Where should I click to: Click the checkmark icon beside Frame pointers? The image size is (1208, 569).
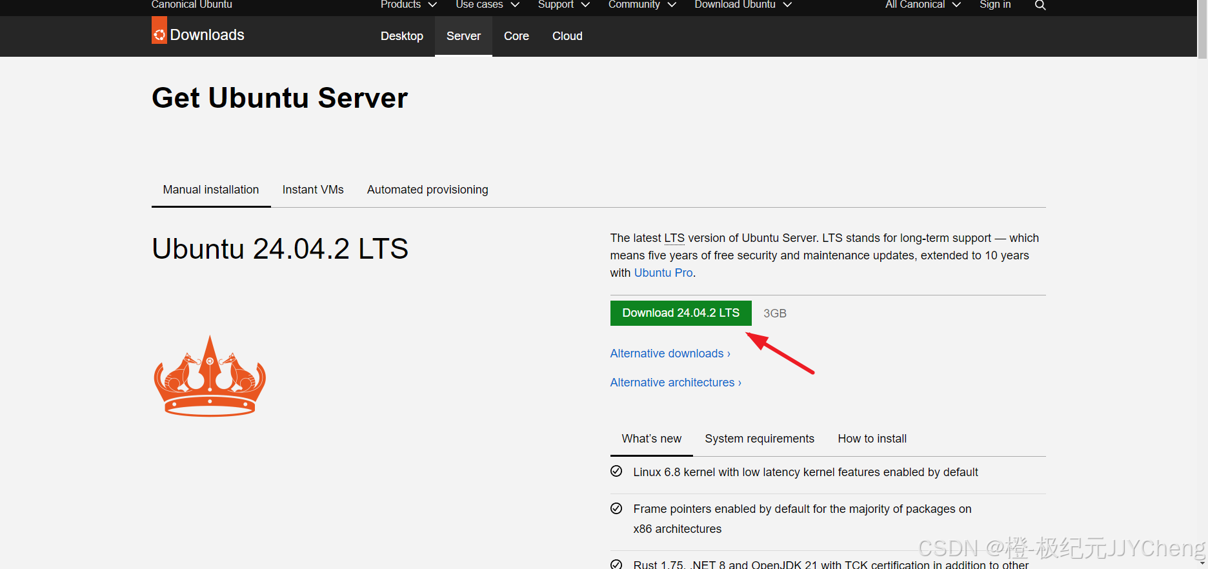point(616,508)
